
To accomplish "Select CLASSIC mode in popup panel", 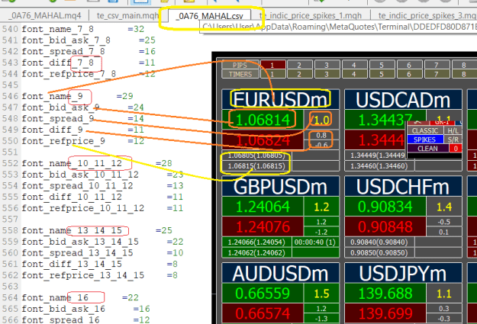I will [425, 130].
